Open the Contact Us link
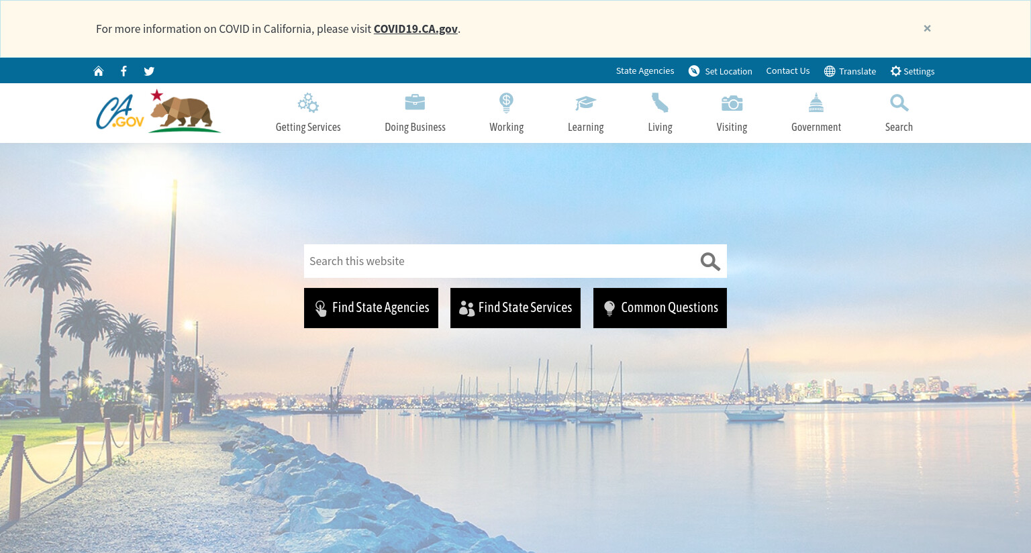1031x553 pixels. [x=788, y=70]
